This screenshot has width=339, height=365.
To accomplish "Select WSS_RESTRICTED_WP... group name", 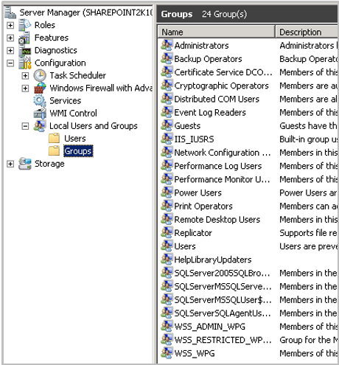I will [223, 340].
